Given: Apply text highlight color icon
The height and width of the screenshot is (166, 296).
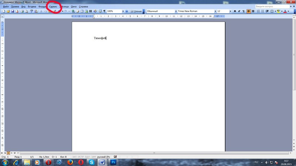Looking at the screenshot, I should 278,11.
